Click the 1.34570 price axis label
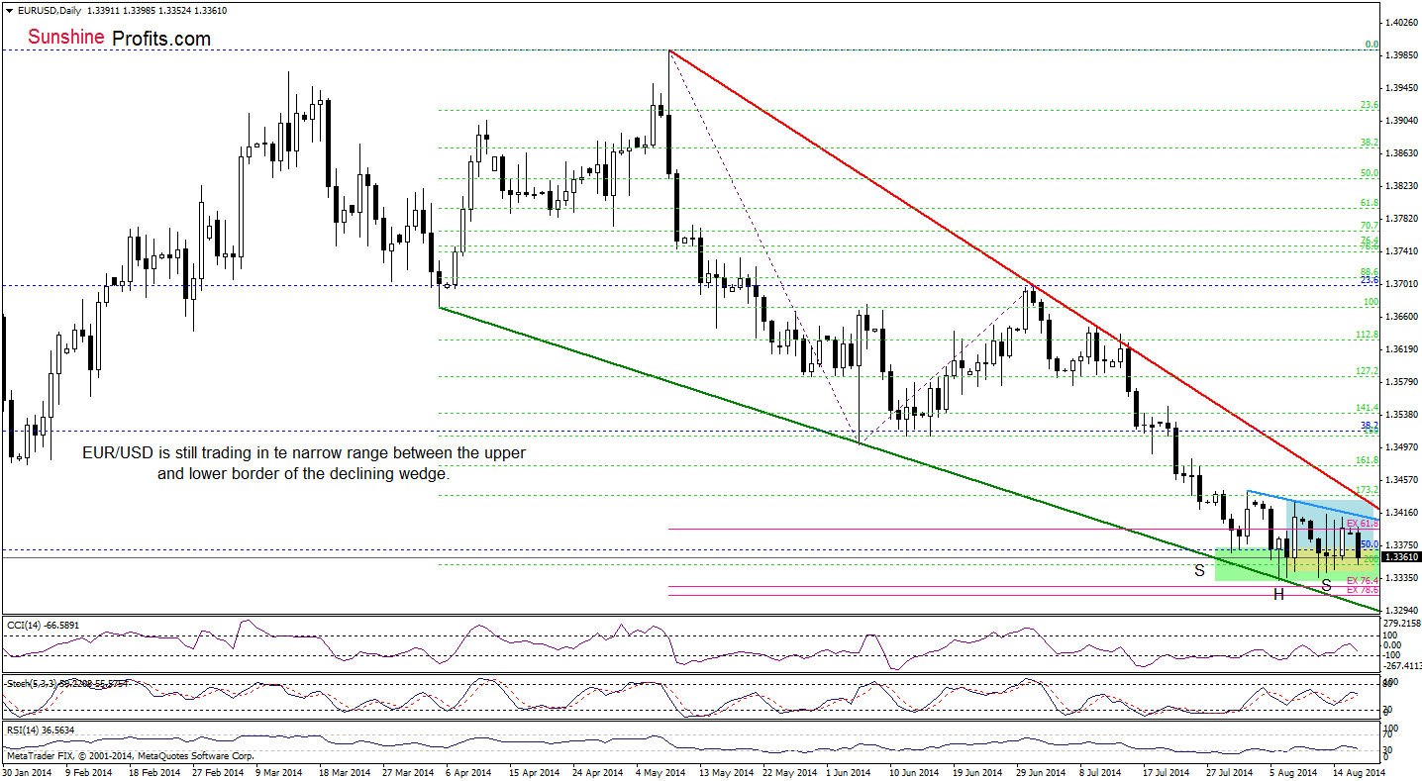 [x=1401, y=480]
